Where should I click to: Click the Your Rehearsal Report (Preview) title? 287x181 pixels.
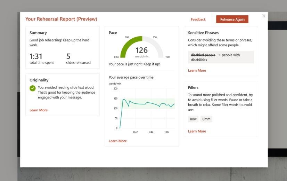coord(61,19)
